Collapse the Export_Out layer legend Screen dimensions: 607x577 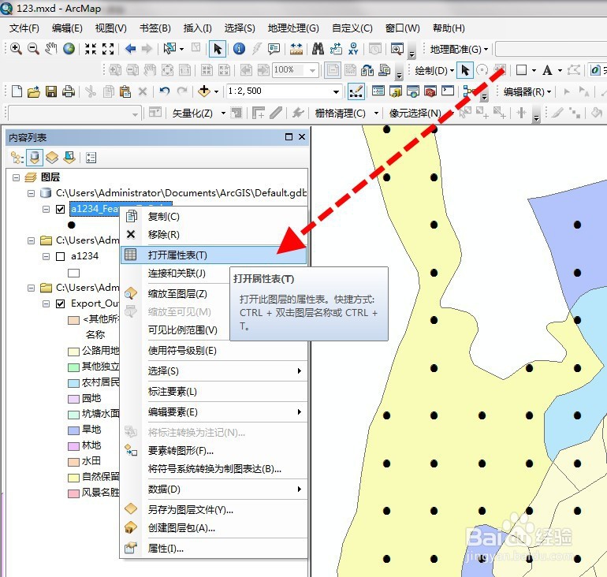pyautogui.click(x=46, y=303)
